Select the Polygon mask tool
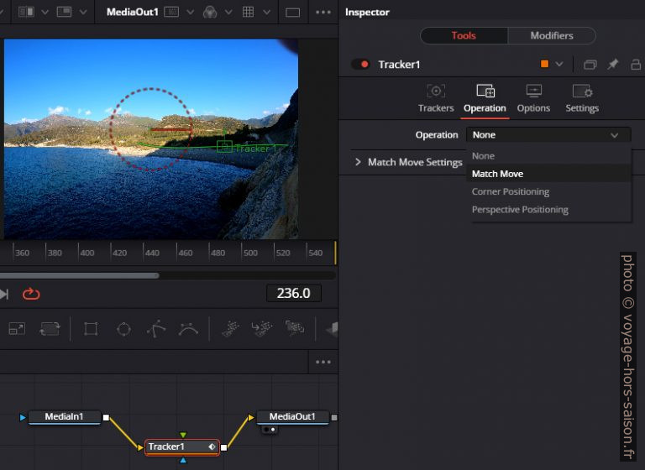645x470 pixels. coord(156,329)
